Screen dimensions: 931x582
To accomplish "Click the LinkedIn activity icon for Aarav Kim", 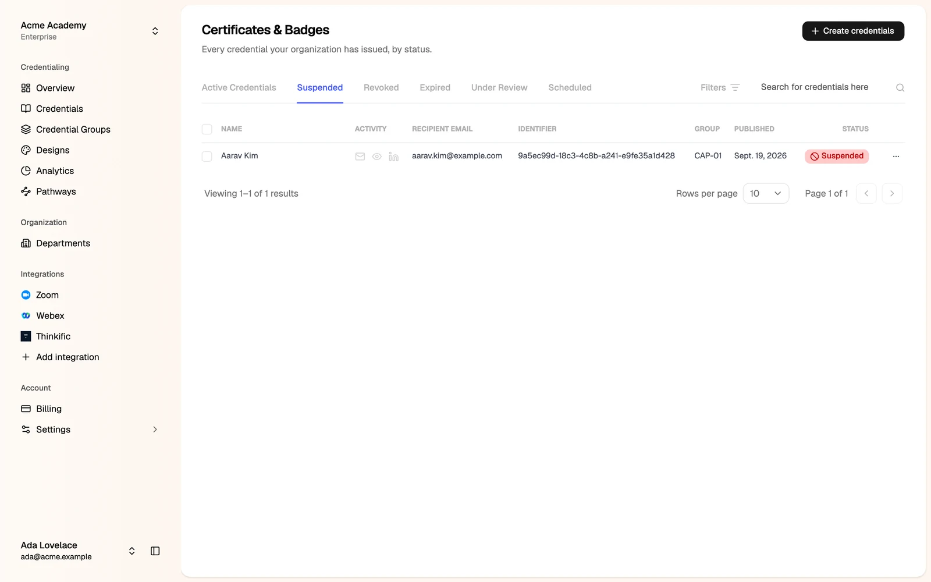I will click(x=394, y=157).
